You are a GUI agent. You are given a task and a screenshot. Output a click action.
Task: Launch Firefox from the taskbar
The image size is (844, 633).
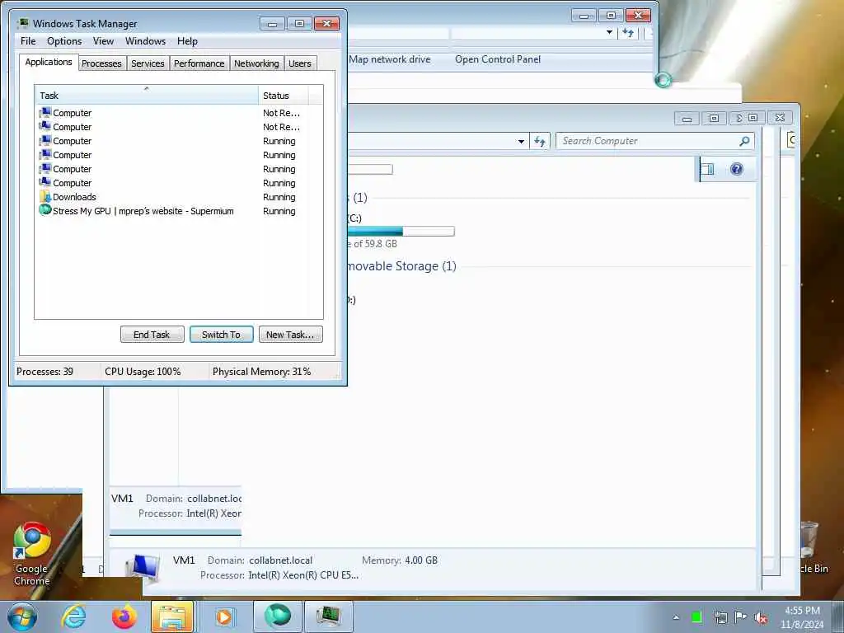[x=124, y=617]
